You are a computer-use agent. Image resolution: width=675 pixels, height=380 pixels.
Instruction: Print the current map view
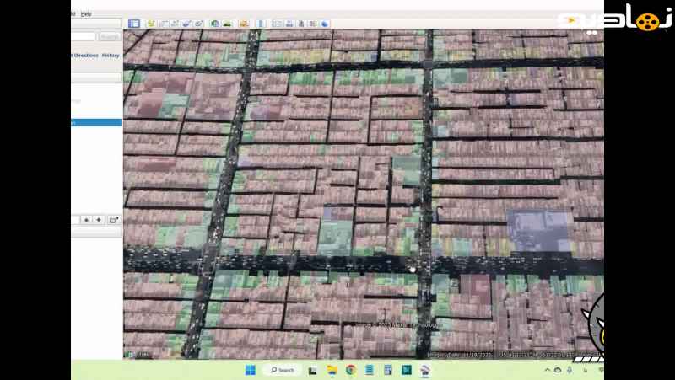[289, 24]
